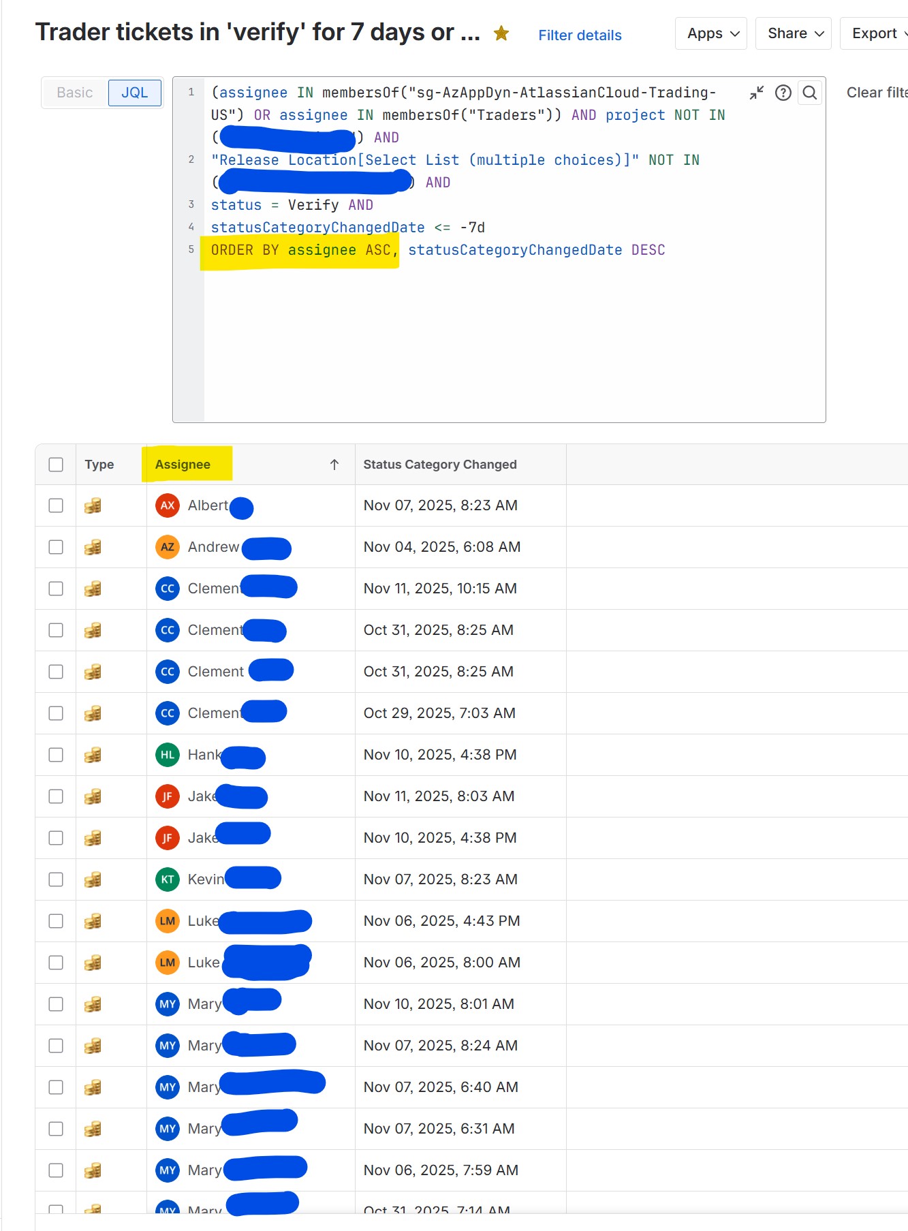The width and height of the screenshot is (908, 1231).
Task: Run the search with magnifier icon
Action: pos(809,93)
